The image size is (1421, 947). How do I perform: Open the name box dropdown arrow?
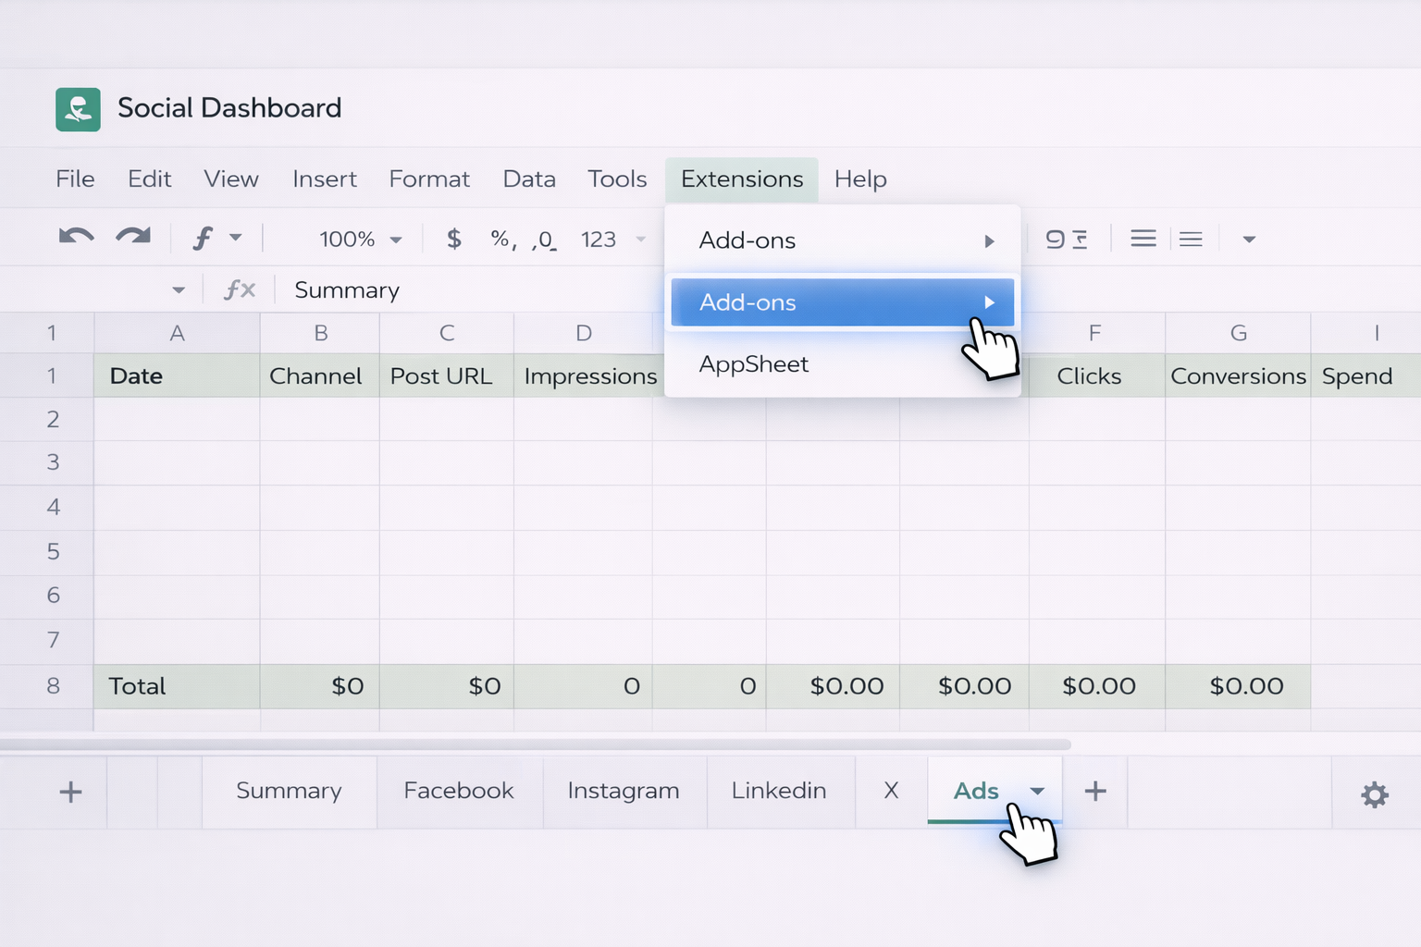(179, 290)
